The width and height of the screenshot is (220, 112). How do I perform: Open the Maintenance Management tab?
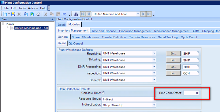(172, 31)
